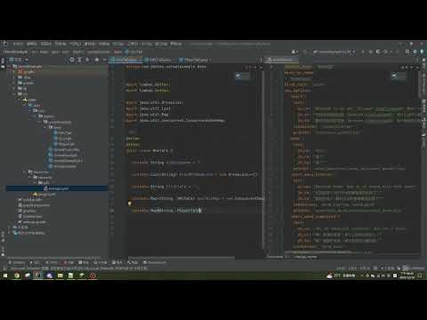Click the Collapse All icon in Project panel
Image resolution: width=427 pixels, height=320 pixels.
[x=87, y=60]
